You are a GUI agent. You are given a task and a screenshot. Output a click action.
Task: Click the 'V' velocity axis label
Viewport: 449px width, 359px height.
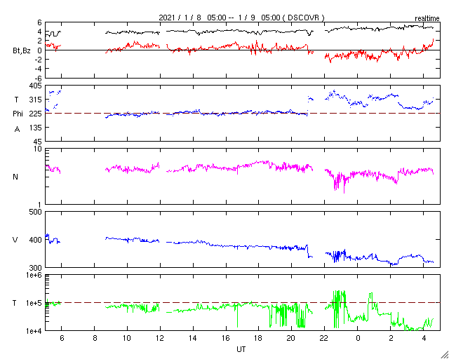point(15,240)
